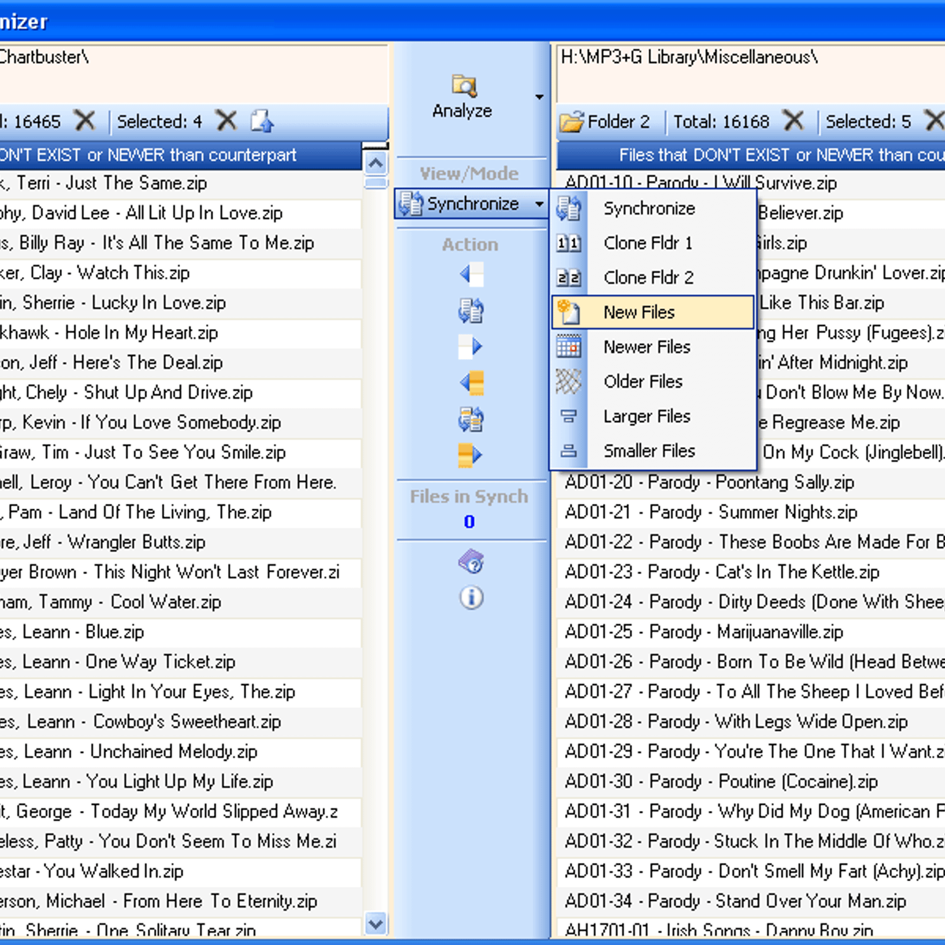Select AD01-20 Parody - Poontang Sally.zip

point(751,483)
